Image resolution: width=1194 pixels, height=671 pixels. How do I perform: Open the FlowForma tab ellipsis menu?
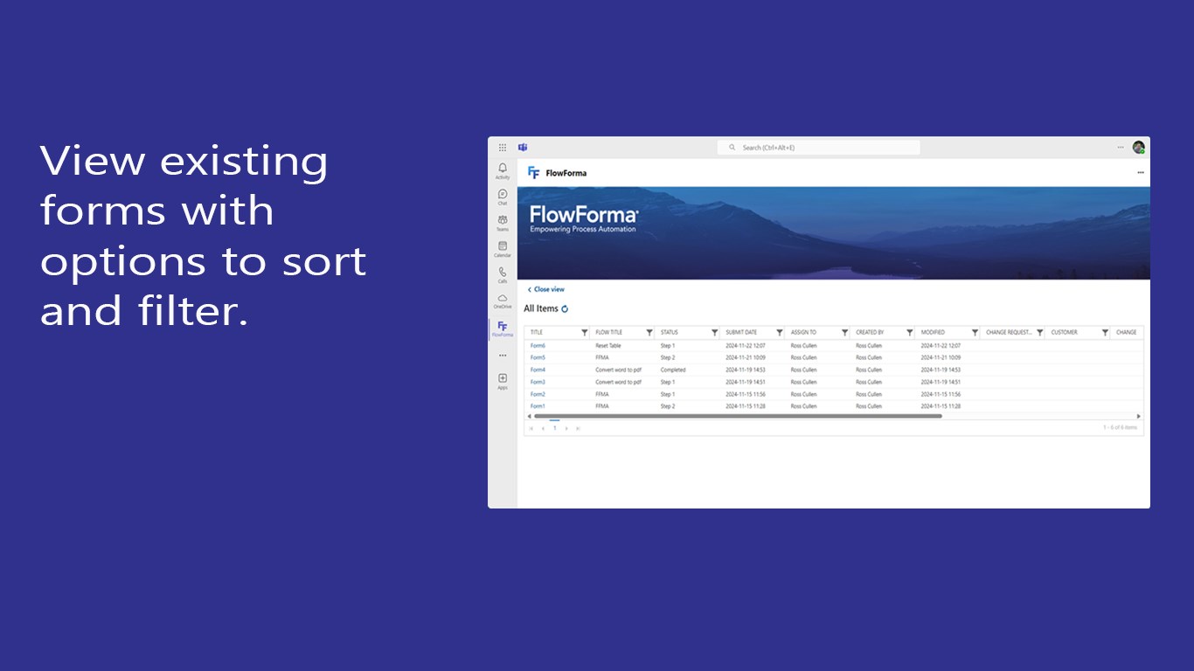[x=1140, y=173]
